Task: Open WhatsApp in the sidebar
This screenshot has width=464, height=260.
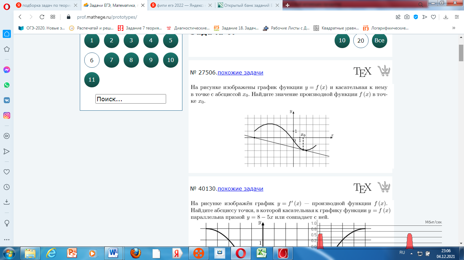Action: pos(6,85)
